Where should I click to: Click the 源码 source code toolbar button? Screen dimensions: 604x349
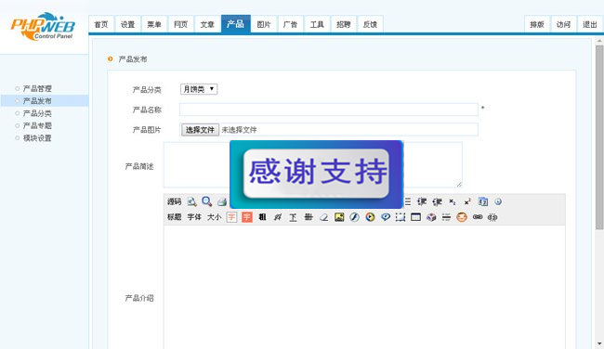174,201
